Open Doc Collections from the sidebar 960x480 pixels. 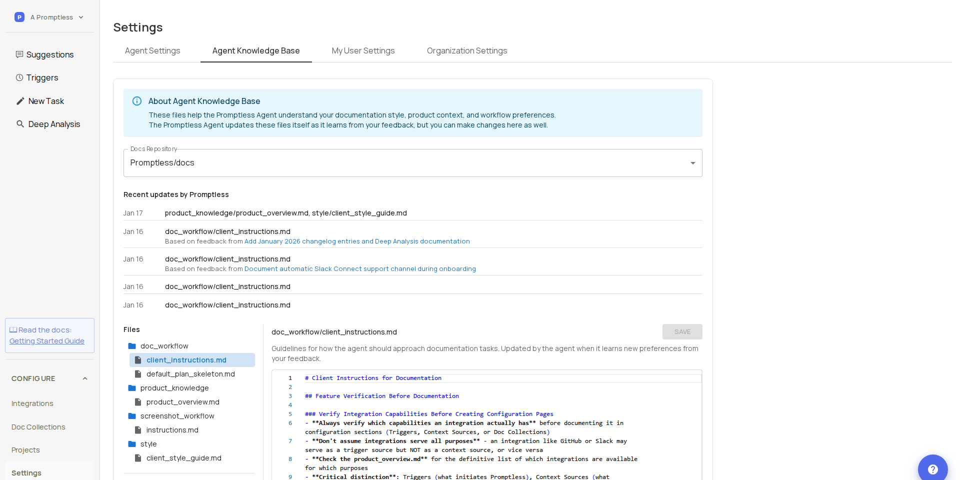coord(38,426)
